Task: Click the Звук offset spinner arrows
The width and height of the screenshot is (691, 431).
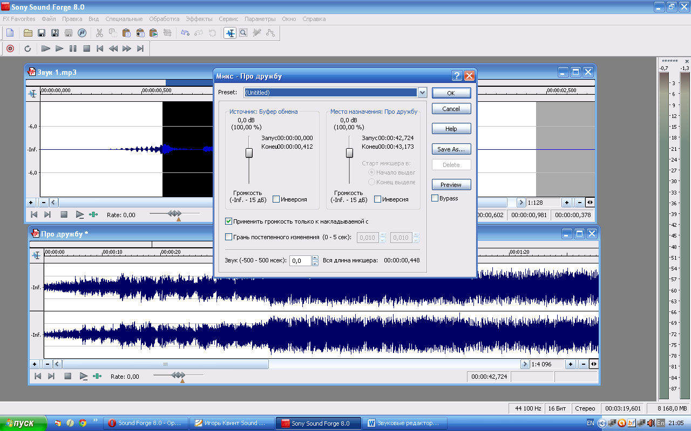Action: tap(315, 261)
